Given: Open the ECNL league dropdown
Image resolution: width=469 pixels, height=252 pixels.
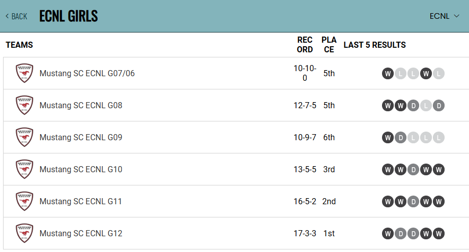Looking at the screenshot, I should pyautogui.click(x=444, y=16).
